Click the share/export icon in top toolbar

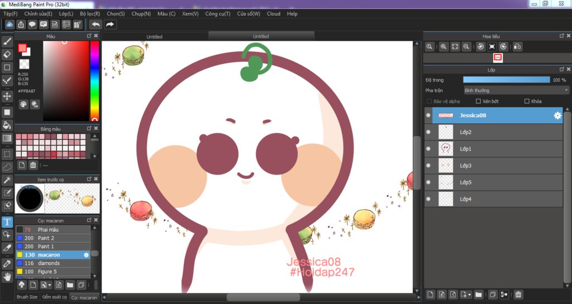coord(21,25)
